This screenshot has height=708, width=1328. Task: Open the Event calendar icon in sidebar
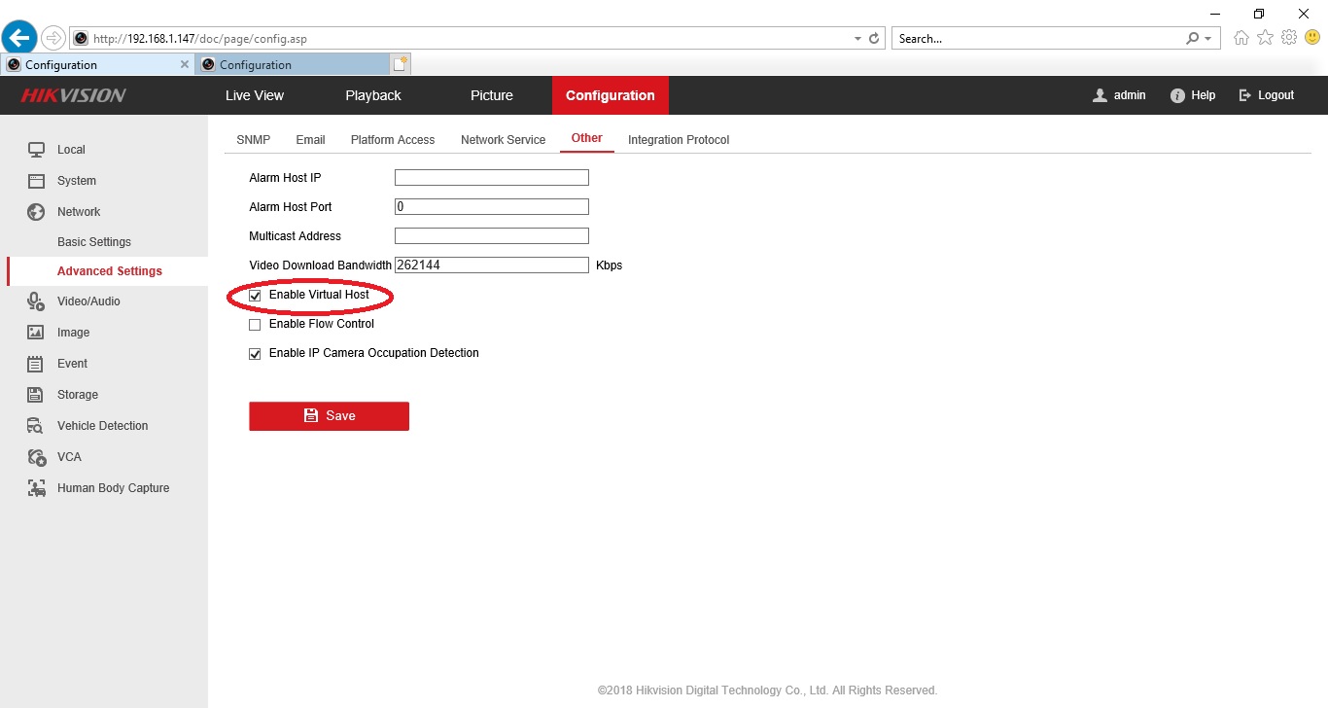pyautogui.click(x=36, y=364)
